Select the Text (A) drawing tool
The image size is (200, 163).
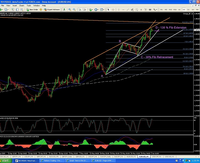click(x=141, y=10)
